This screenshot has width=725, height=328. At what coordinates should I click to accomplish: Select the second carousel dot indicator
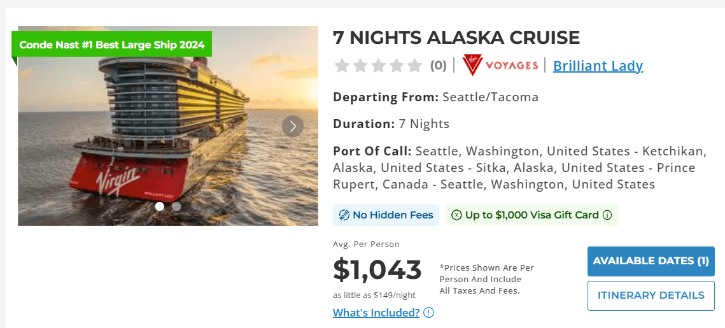point(176,206)
